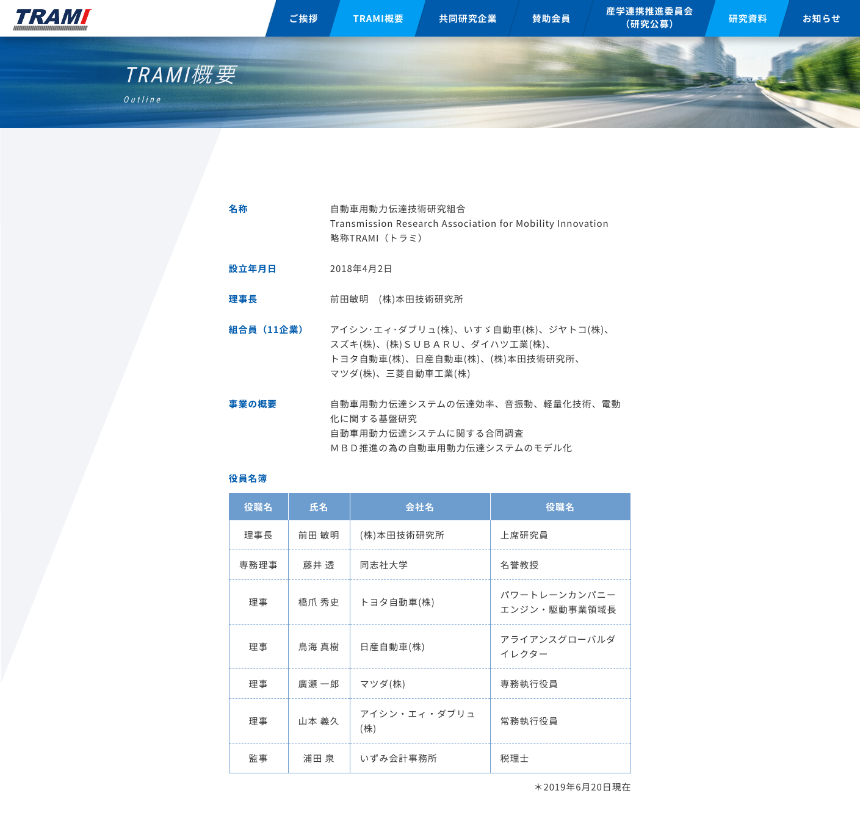Viewport: 860px width, 824px height.
Task: Click the 自動車用動力伝達技術研究組合 name text
Action: [x=398, y=209]
